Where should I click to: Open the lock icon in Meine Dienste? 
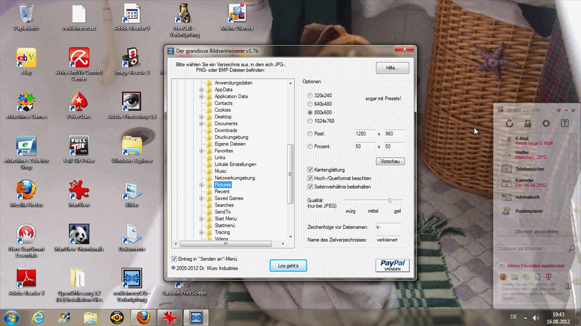tap(528, 124)
